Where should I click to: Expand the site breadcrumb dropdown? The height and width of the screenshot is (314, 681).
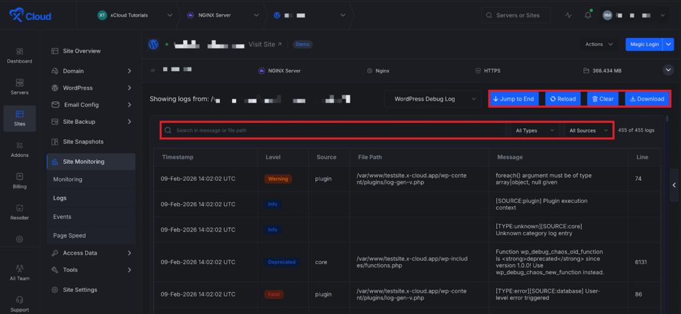click(x=342, y=15)
